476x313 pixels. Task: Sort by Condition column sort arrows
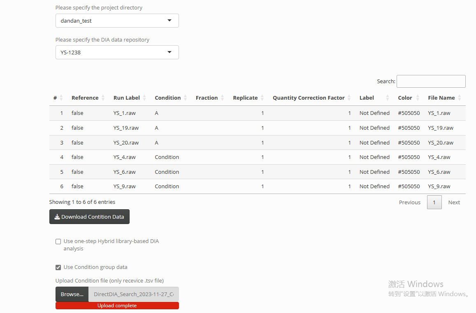pos(186,98)
